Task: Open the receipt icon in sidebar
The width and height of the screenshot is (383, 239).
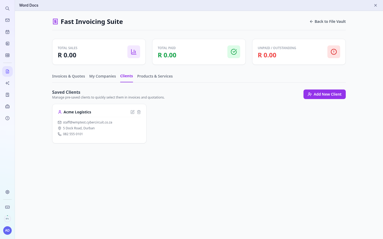Action: point(7,95)
